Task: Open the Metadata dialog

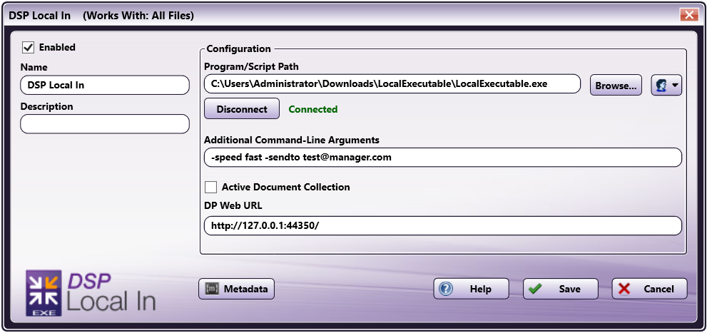Action: click(236, 289)
